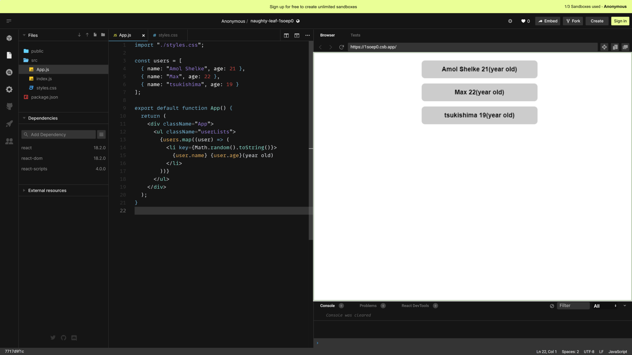Expand the External resources section
The image size is (632, 355).
[x=24, y=190]
